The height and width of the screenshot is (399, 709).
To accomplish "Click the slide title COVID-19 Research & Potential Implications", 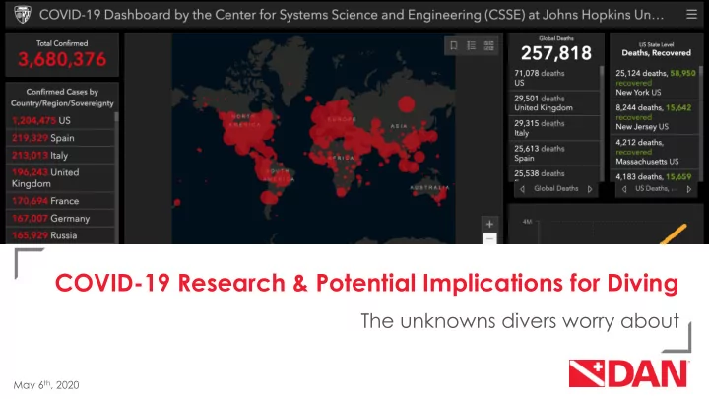I will point(366,283).
